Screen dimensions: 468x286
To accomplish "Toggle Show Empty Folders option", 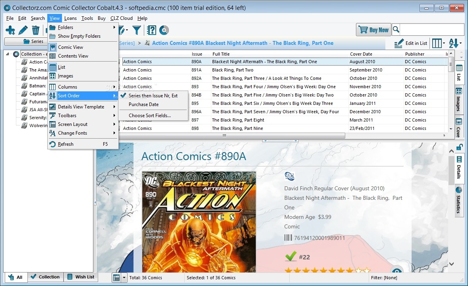I will tap(83, 36).
